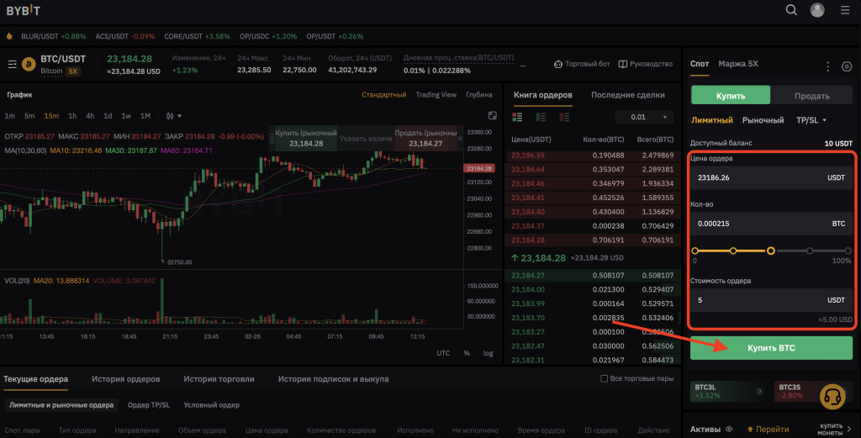861x438 pixels.
Task: Open the TP/SL order type dropdown
Action: [x=811, y=120]
